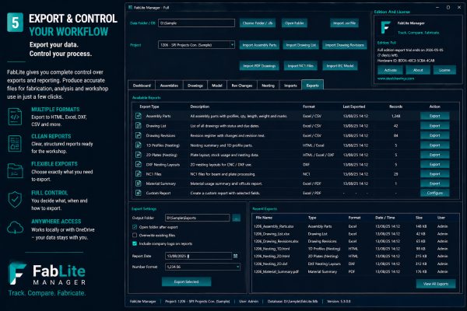This screenshot has height=311, width=467.
Task: Click the Custom Report row icon
Action: point(139,193)
